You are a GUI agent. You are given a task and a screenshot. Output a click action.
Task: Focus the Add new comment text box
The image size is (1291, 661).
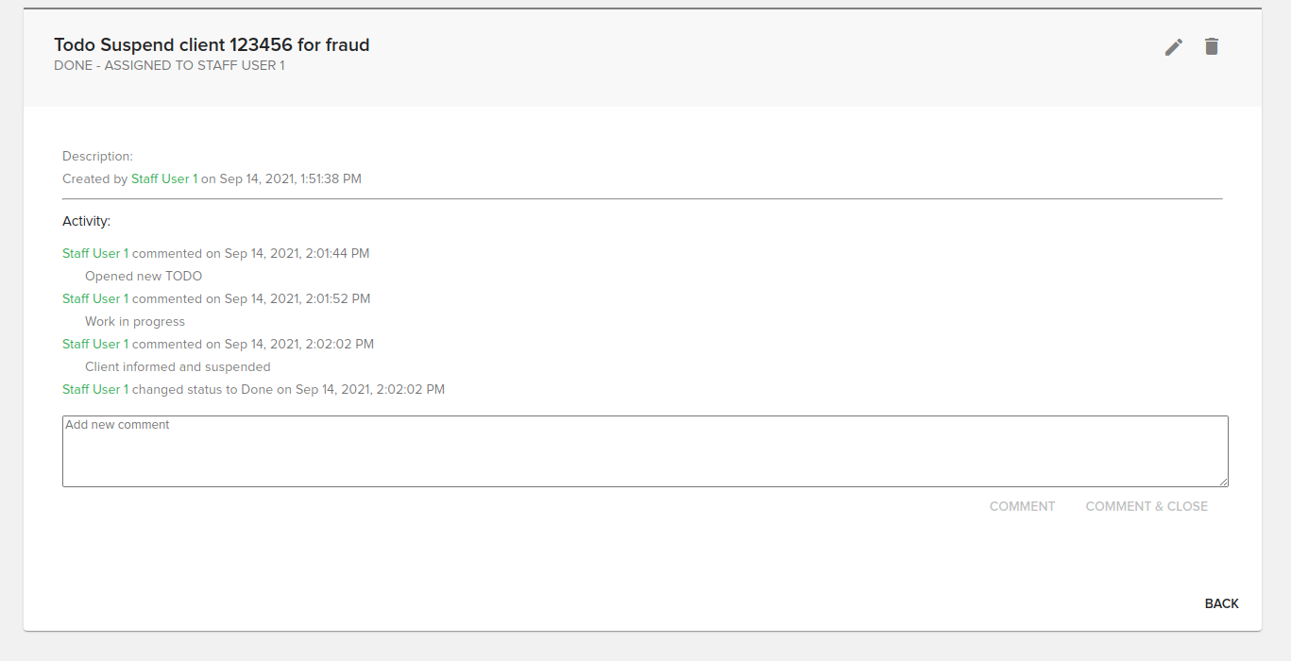[x=644, y=451]
